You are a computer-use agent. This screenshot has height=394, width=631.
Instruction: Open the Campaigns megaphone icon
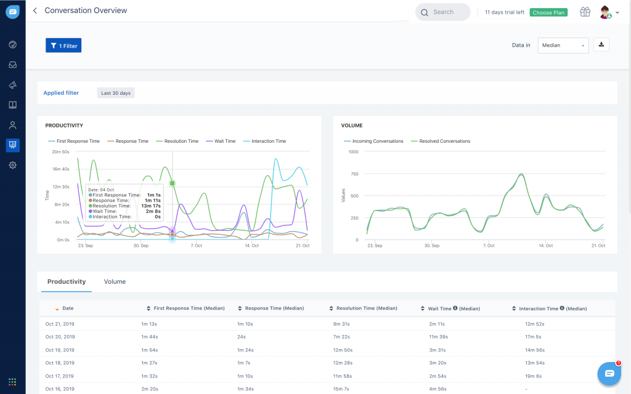[12, 85]
